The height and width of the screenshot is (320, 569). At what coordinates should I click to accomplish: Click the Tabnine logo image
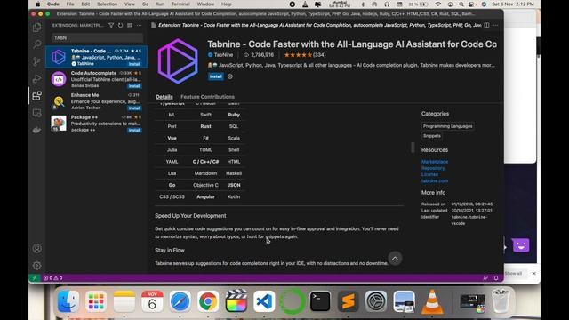click(x=178, y=61)
